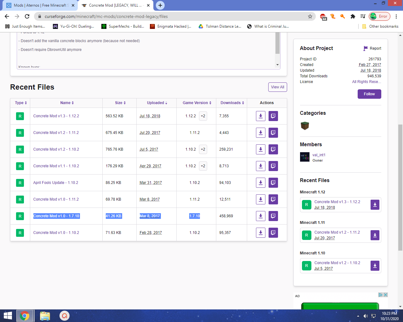The height and width of the screenshot is (322, 403).
Task: Sort files by Size column
Action: [x=120, y=103]
